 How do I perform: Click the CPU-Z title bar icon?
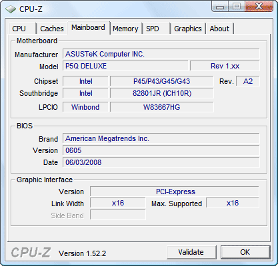(11, 9)
